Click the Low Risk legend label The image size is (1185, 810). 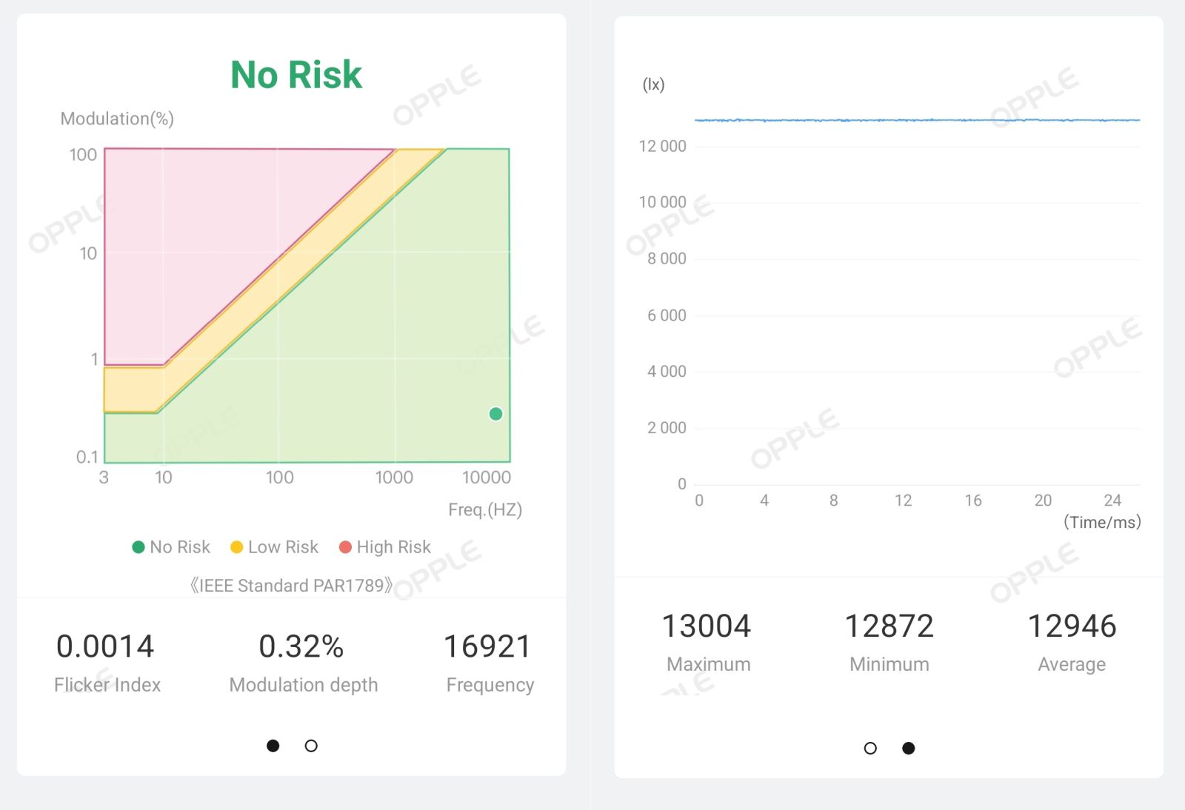(283, 547)
